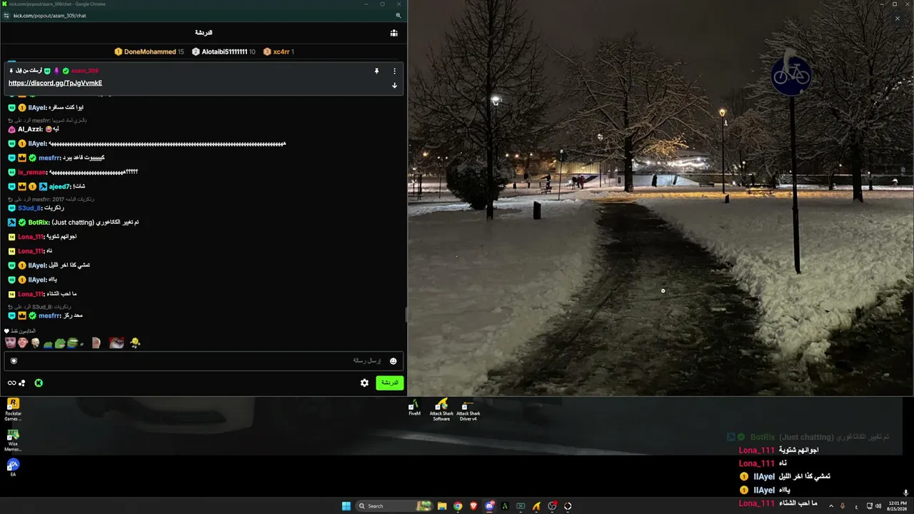This screenshot has width=914, height=514.
Task: Open the Windows Start menu
Action: 346,506
